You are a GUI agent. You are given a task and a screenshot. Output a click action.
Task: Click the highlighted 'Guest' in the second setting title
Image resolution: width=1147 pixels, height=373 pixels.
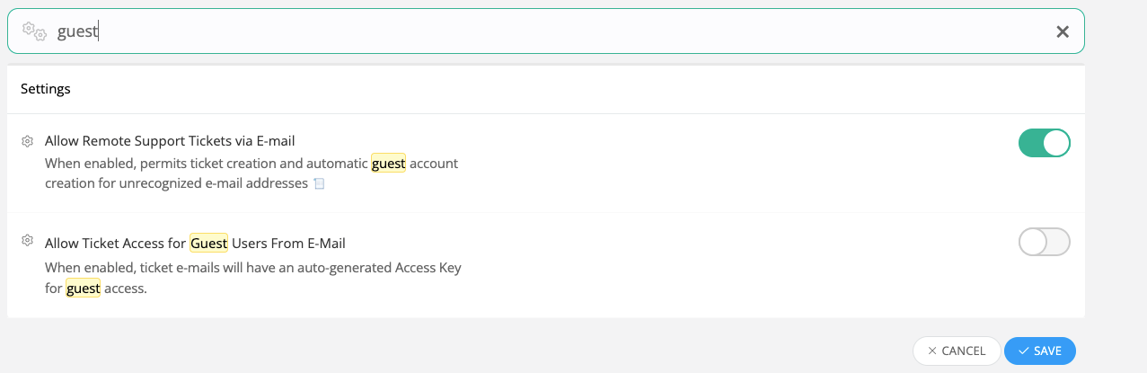click(x=208, y=243)
